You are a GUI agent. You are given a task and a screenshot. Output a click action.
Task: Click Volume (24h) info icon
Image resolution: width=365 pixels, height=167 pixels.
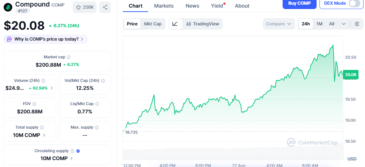coord(43,81)
